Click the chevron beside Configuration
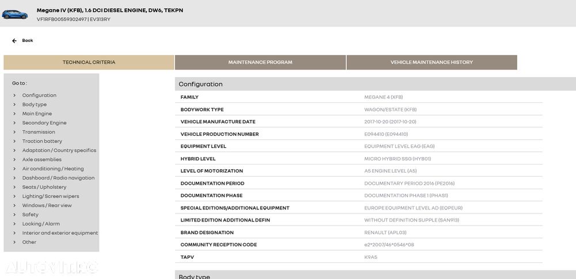The width and height of the screenshot is (576, 279). coord(14,95)
